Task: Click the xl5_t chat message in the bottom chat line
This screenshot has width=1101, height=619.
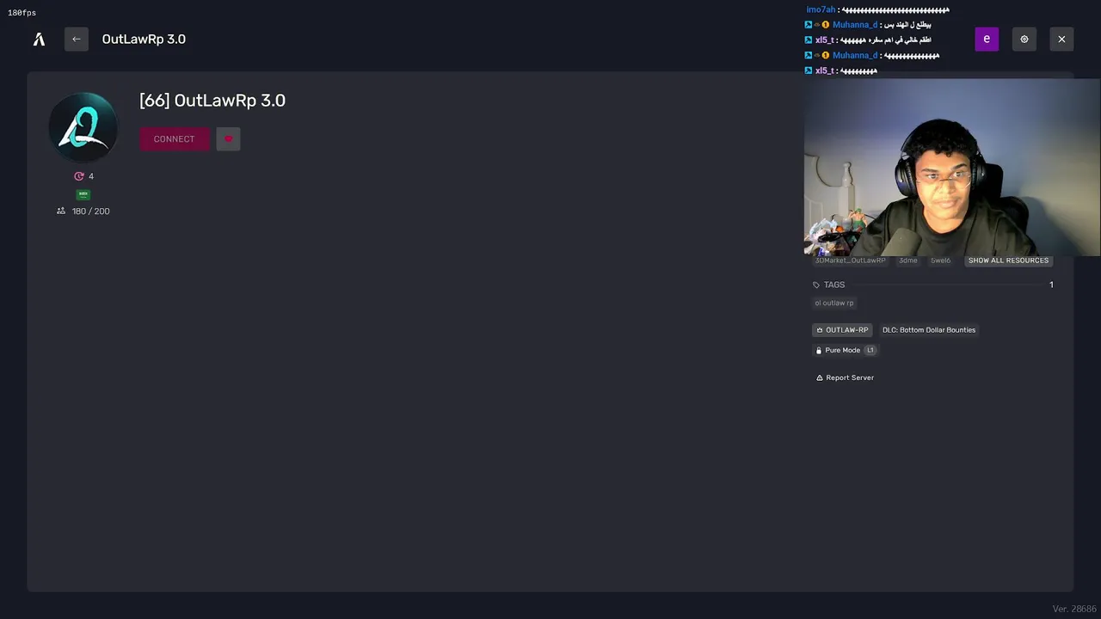Action: (x=858, y=70)
